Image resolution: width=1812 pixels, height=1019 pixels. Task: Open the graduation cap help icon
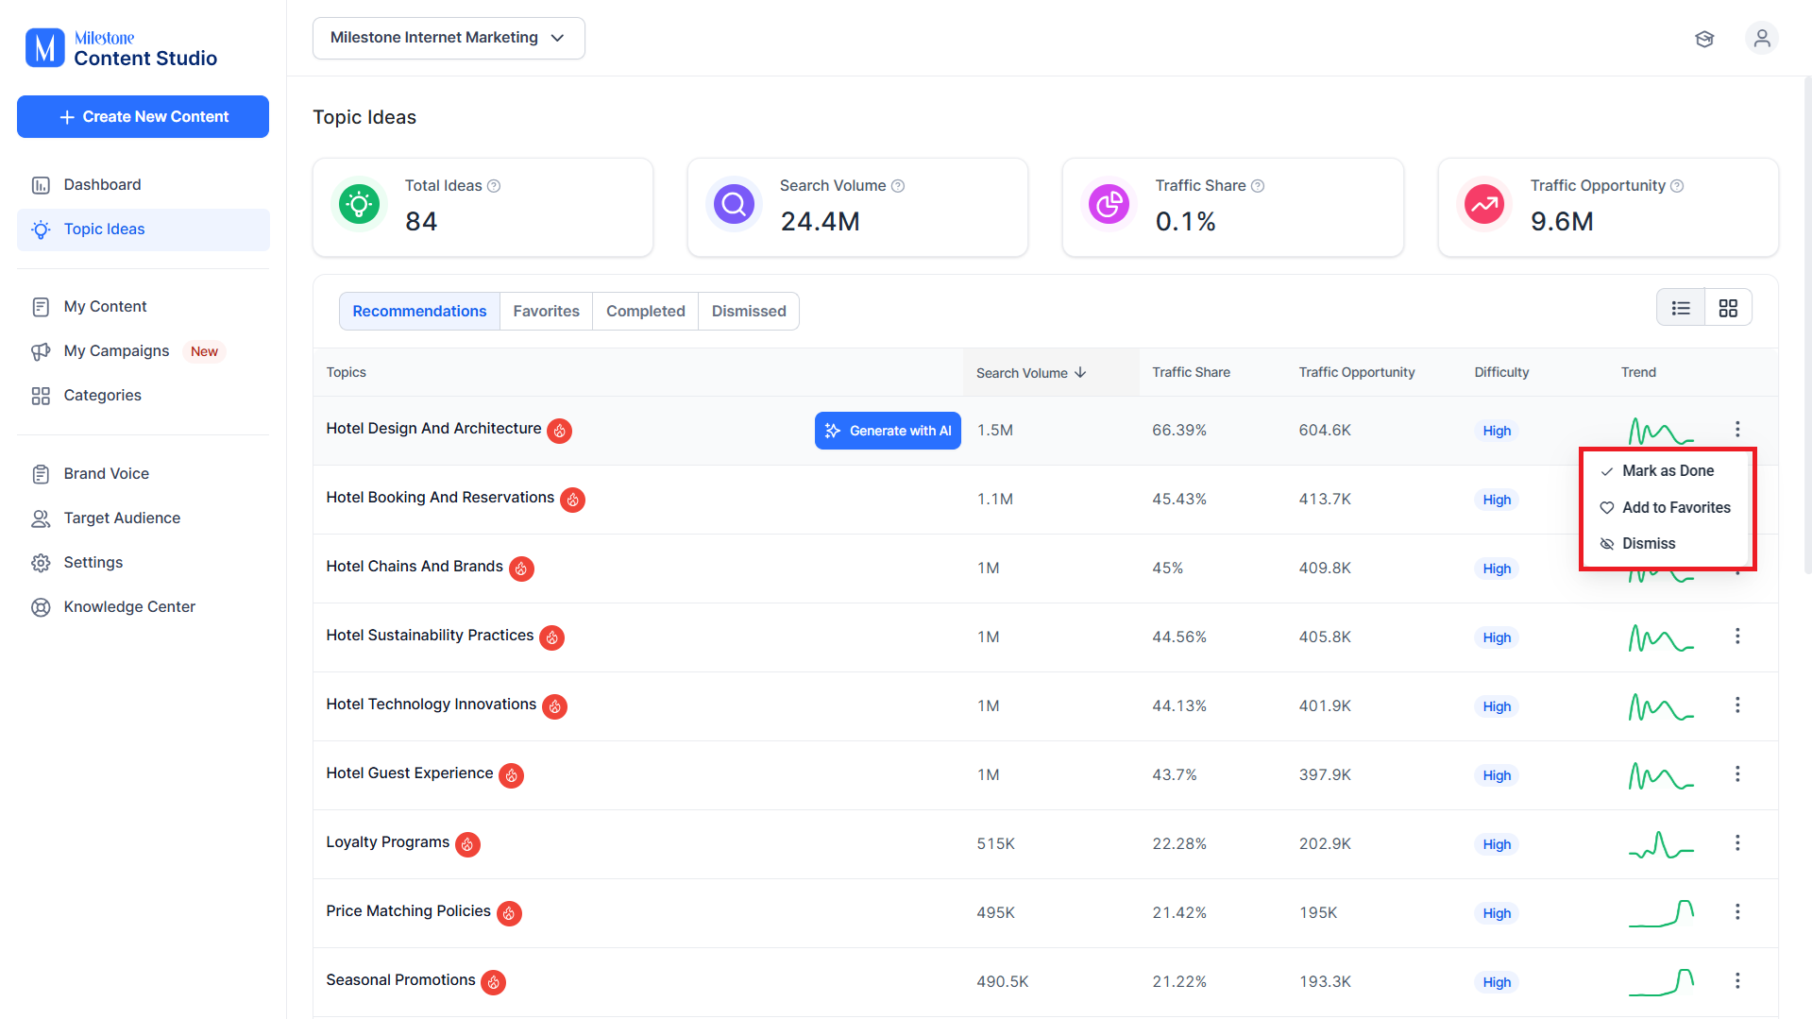click(1704, 39)
